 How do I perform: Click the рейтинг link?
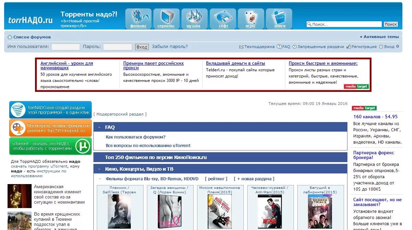(x=216, y=179)
